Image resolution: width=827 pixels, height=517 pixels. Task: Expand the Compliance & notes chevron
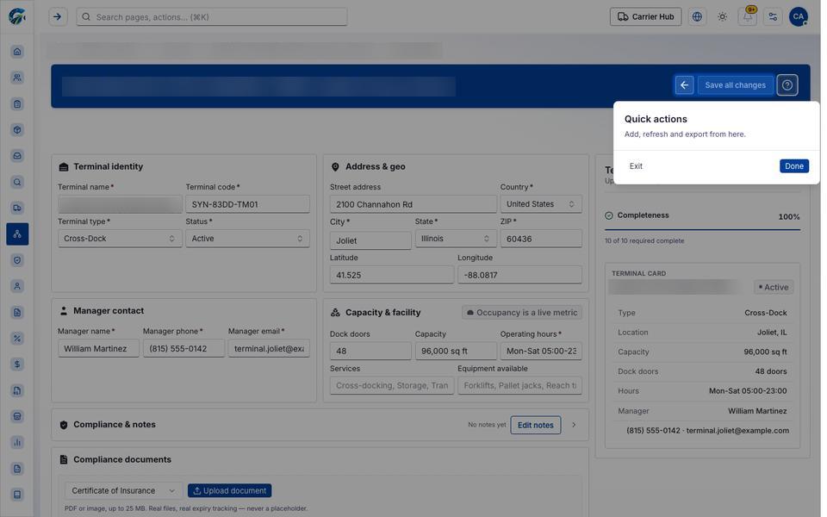[574, 425]
